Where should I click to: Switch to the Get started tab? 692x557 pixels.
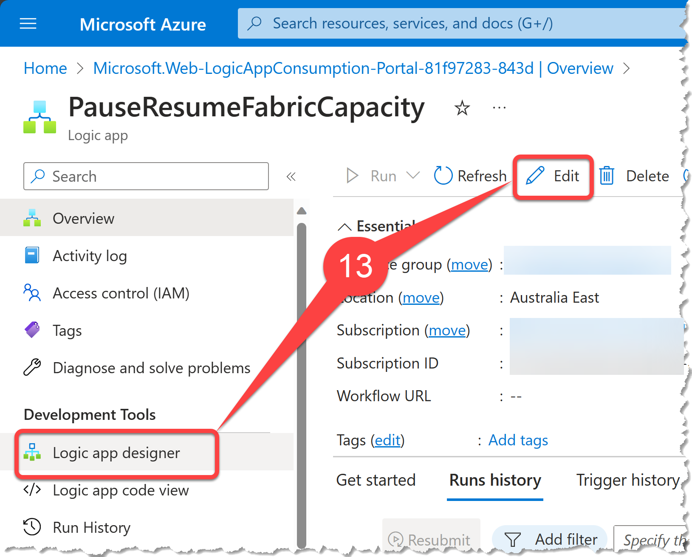coord(376,480)
